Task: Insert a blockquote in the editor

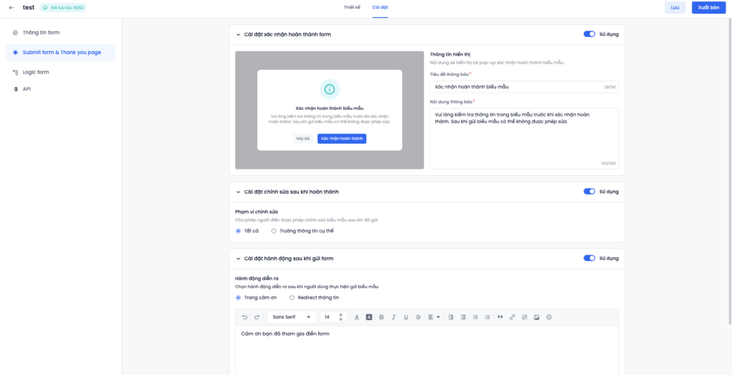Action: pos(500,317)
